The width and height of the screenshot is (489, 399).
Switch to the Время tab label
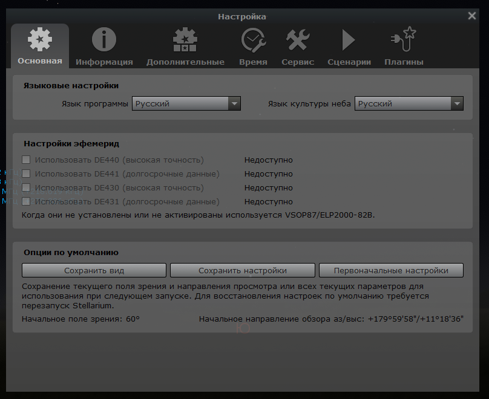pyautogui.click(x=253, y=62)
